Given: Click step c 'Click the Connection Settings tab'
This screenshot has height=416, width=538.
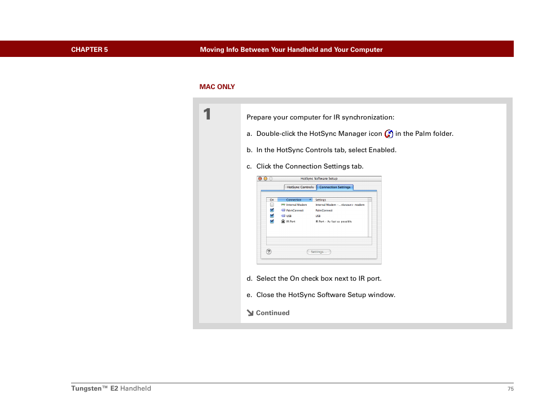Looking at the screenshot, I should pos(305,166).
